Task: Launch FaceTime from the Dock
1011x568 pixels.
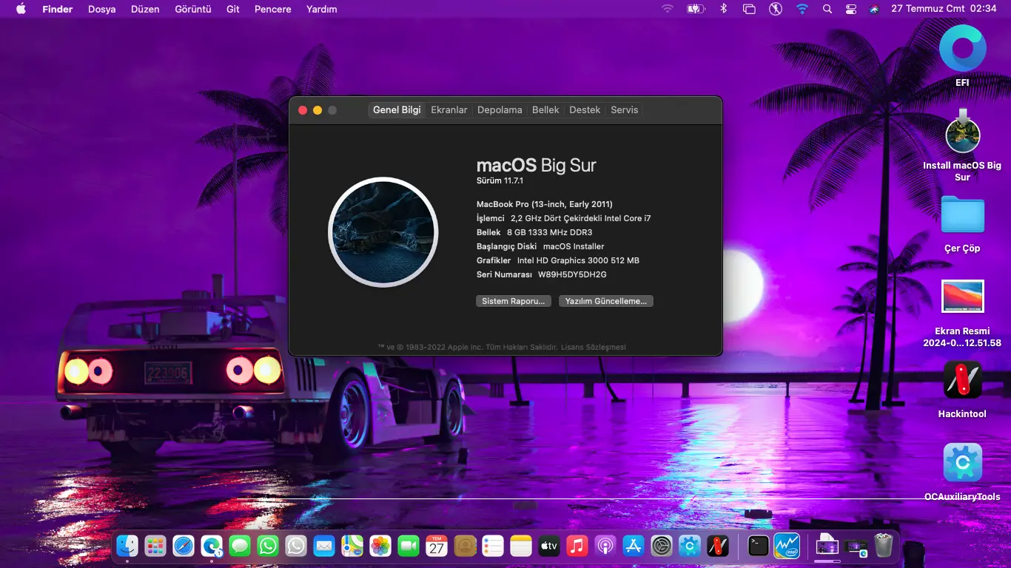Action: coord(409,546)
